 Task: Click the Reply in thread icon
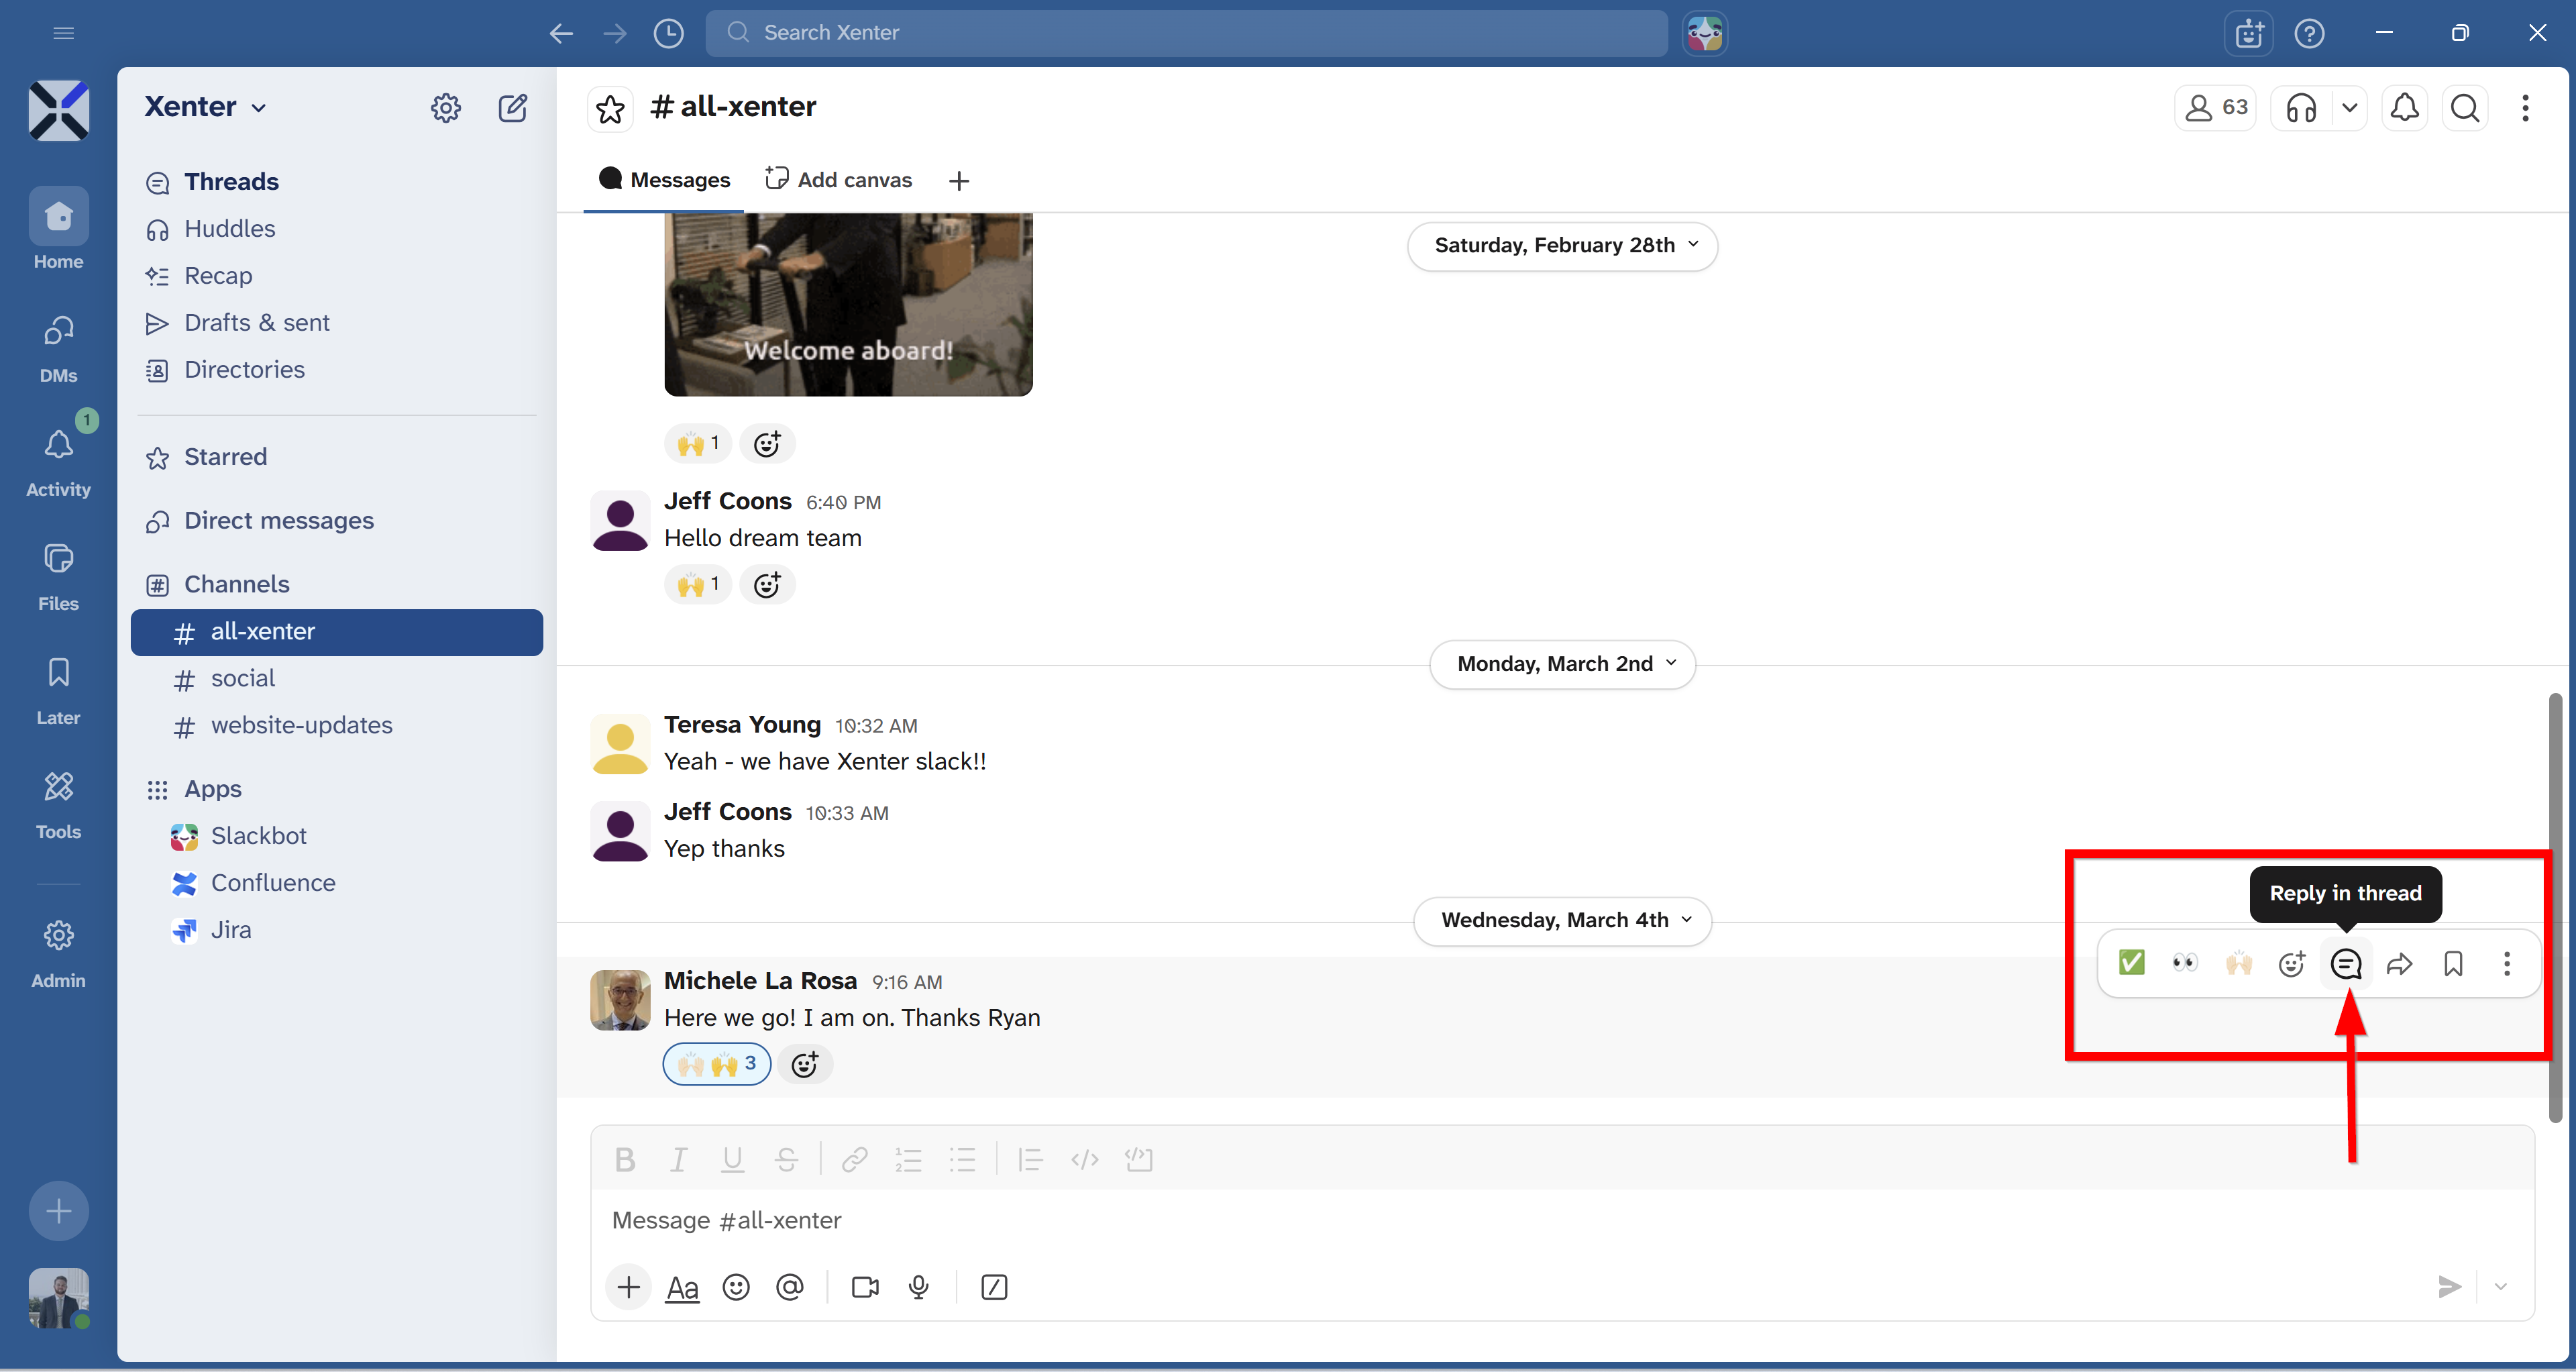(2345, 964)
